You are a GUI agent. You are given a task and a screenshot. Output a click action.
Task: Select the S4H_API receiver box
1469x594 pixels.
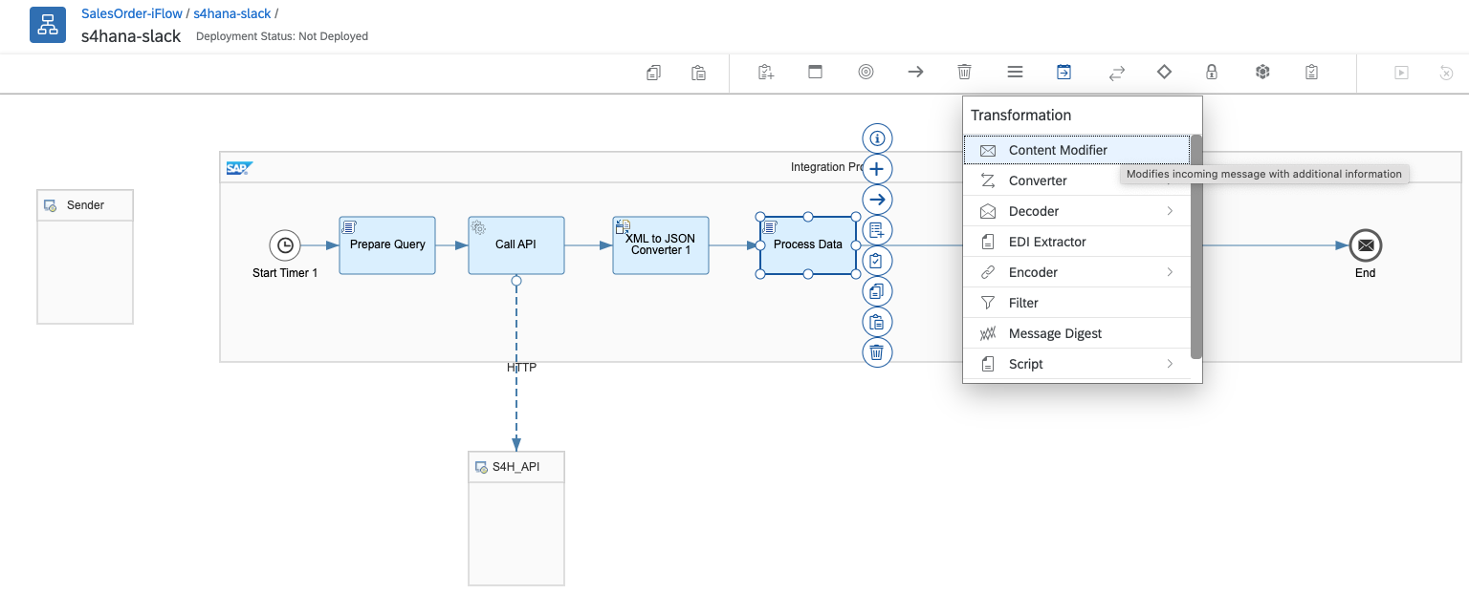(x=516, y=518)
